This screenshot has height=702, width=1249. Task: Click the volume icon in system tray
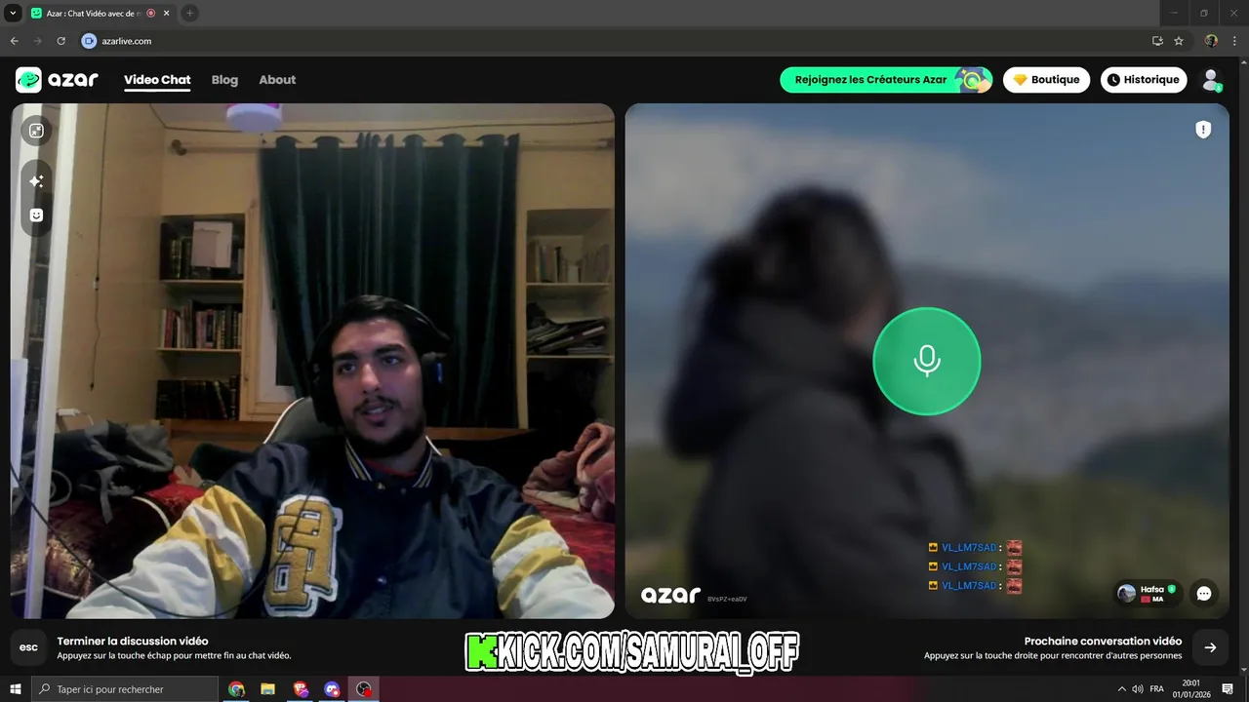[x=1138, y=689]
